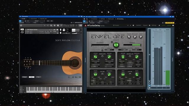Click the save disk icon in the Kontakt toolbar
The image size is (189, 106).
[x=51, y=26]
